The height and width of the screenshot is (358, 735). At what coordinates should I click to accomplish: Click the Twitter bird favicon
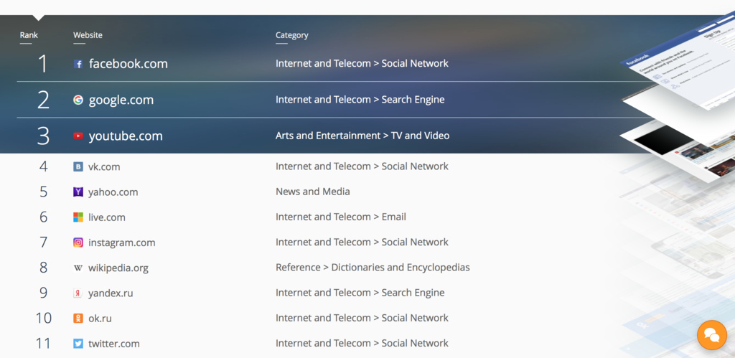[78, 344]
